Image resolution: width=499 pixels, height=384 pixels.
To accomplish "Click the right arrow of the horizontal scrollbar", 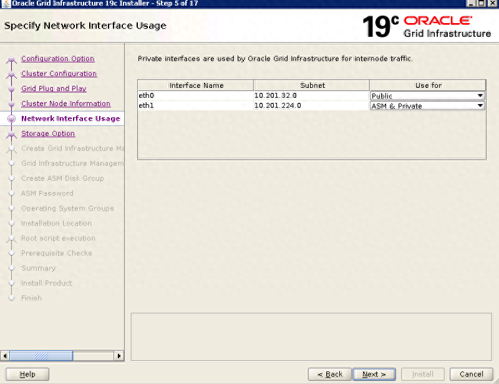I will pyautogui.click(x=119, y=356).
